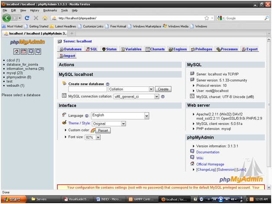This screenshot has width=272, height=204.
Task: Open the Wiki link
Action: [x=200, y=158]
